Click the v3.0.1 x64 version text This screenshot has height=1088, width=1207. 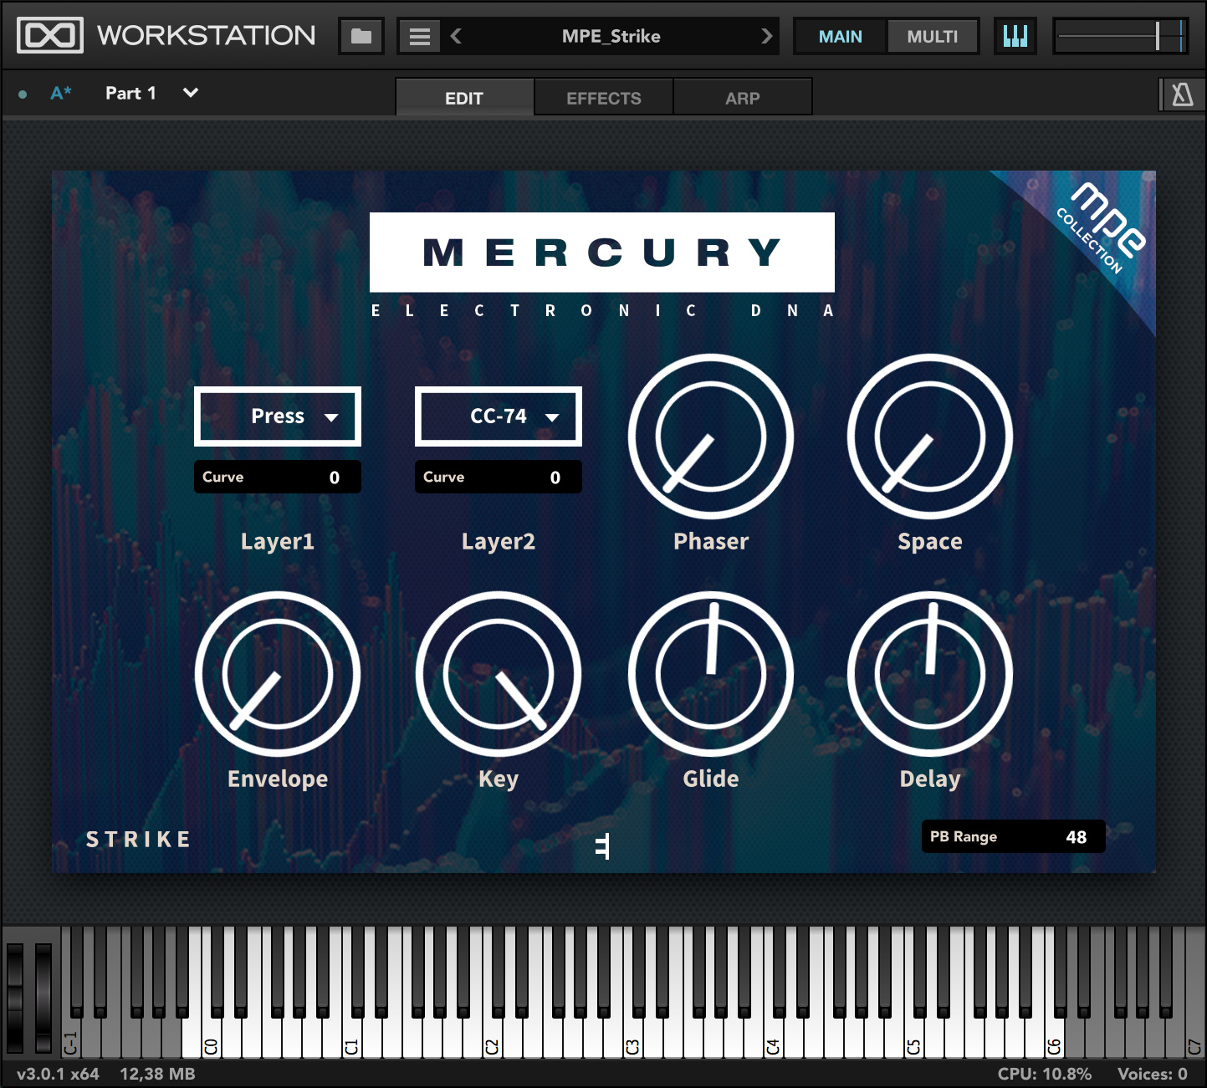coord(58,1074)
